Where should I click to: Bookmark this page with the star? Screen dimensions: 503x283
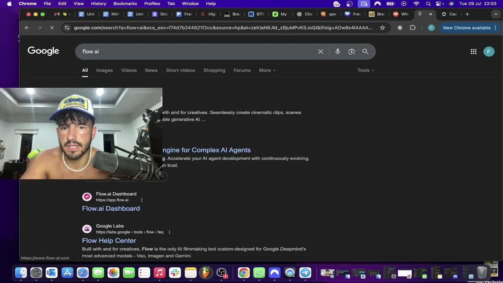point(382,28)
